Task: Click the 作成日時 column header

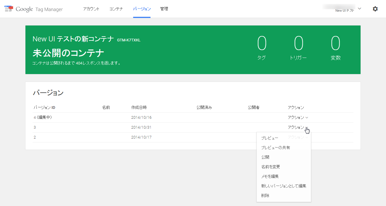Action: 139,107
